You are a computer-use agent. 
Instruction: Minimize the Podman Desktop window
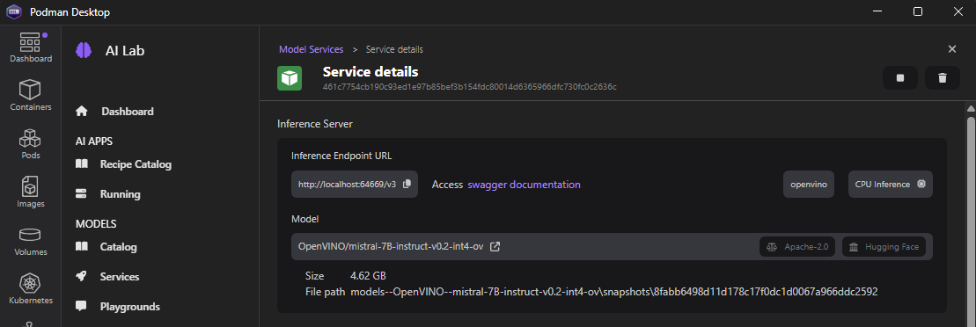[877, 11]
